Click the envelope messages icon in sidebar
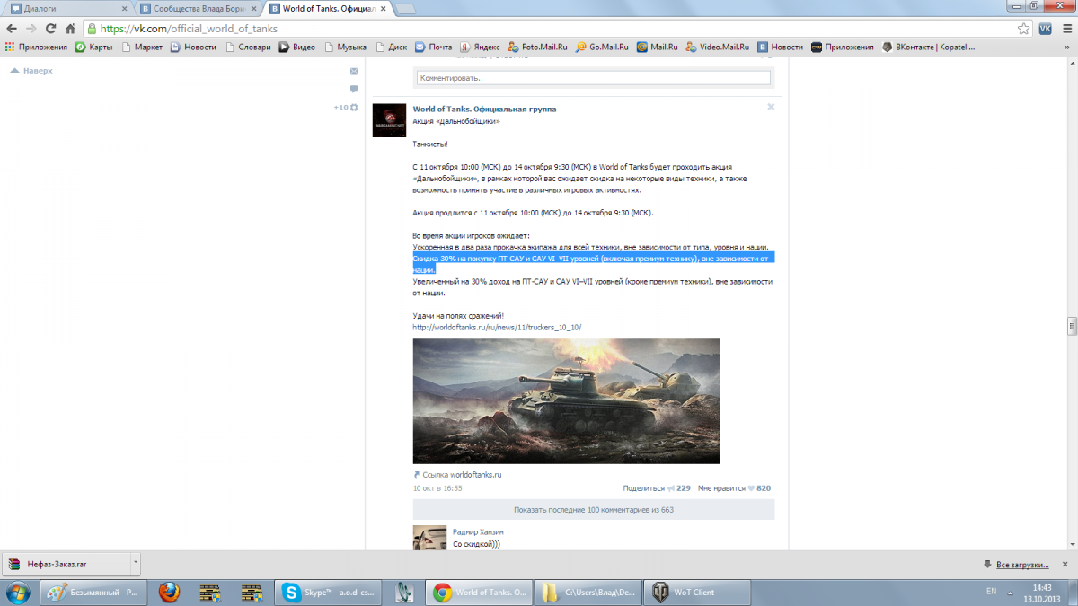Viewport: 1078px width, 606px height. [x=354, y=71]
